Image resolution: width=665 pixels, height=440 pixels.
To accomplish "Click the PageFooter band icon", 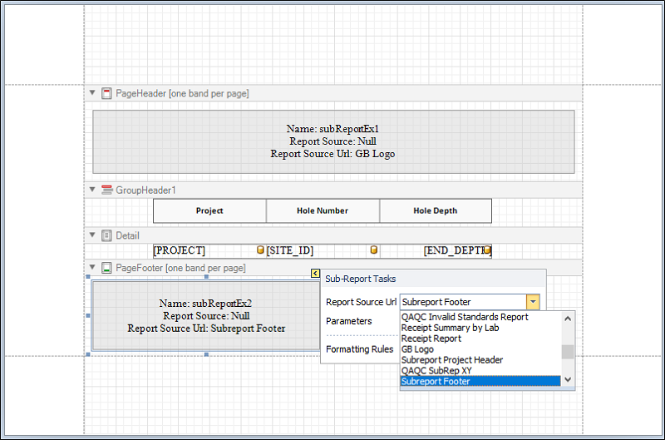I will [x=106, y=269].
